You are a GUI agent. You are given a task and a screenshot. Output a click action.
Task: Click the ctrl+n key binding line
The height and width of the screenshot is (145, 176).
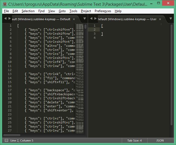50,50
